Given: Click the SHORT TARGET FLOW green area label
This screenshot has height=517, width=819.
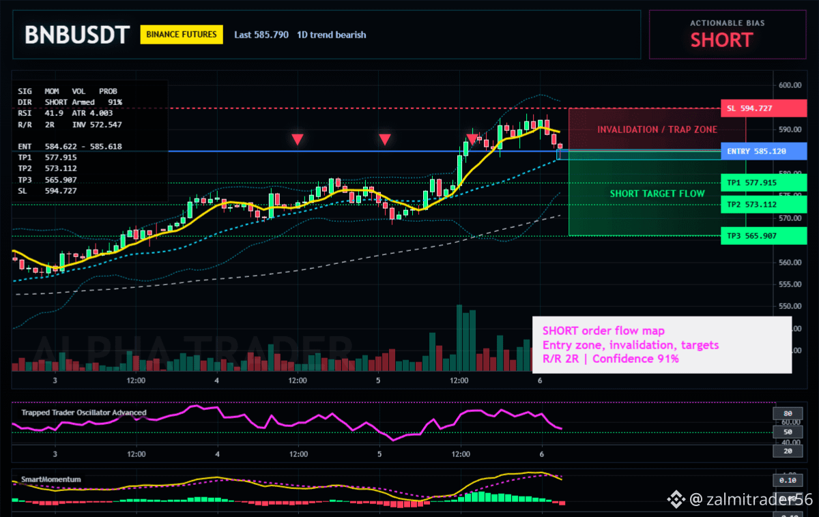Looking at the screenshot, I should click(x=657, y=194).
